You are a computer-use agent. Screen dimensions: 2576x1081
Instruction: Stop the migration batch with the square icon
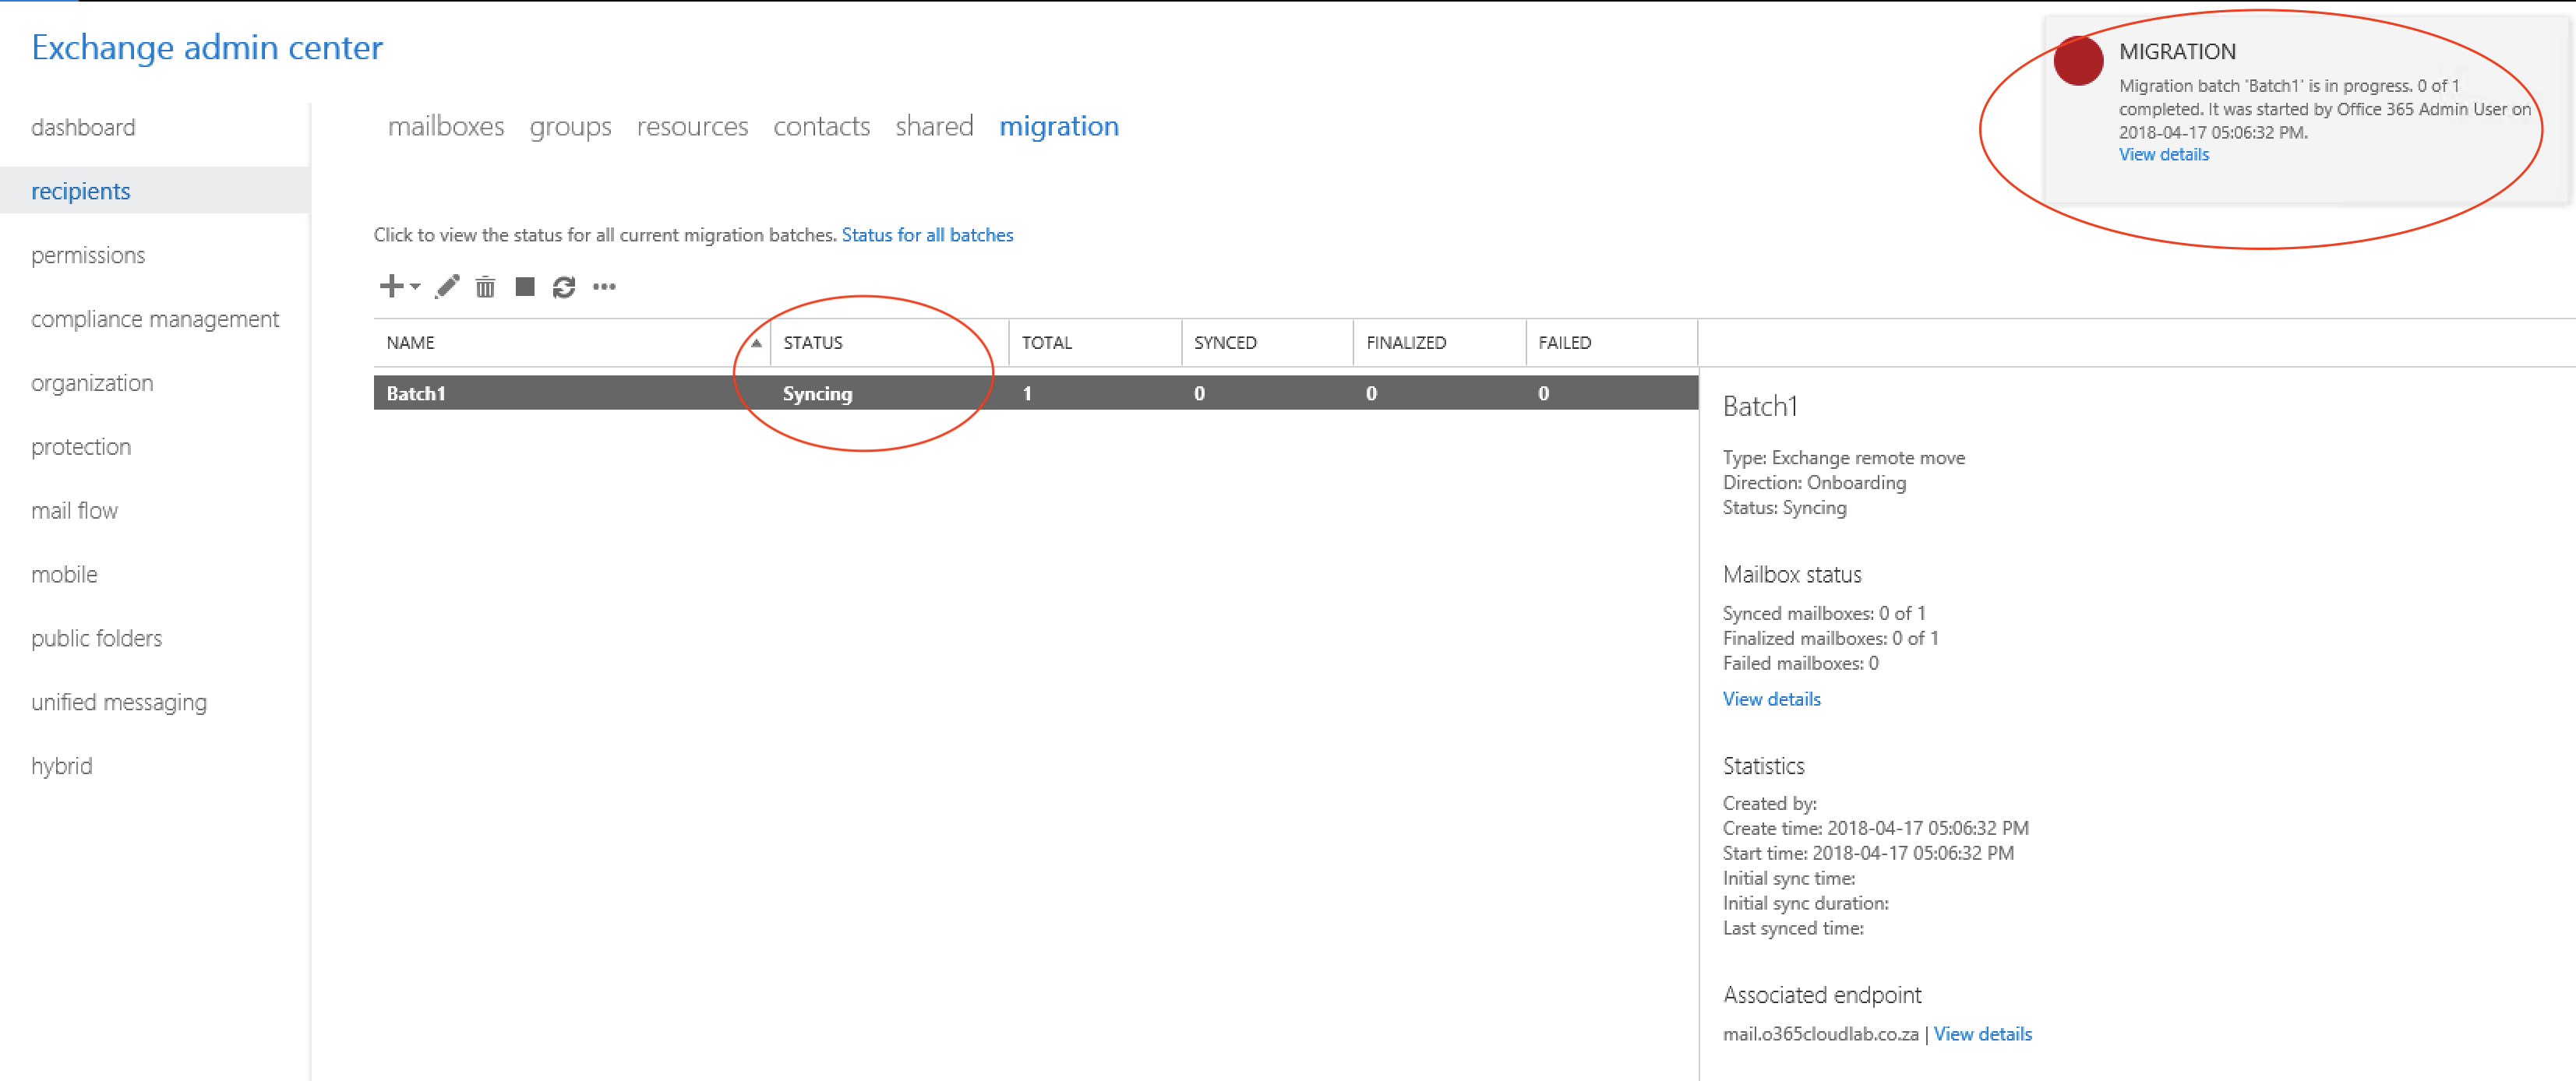tap(525, 287)
